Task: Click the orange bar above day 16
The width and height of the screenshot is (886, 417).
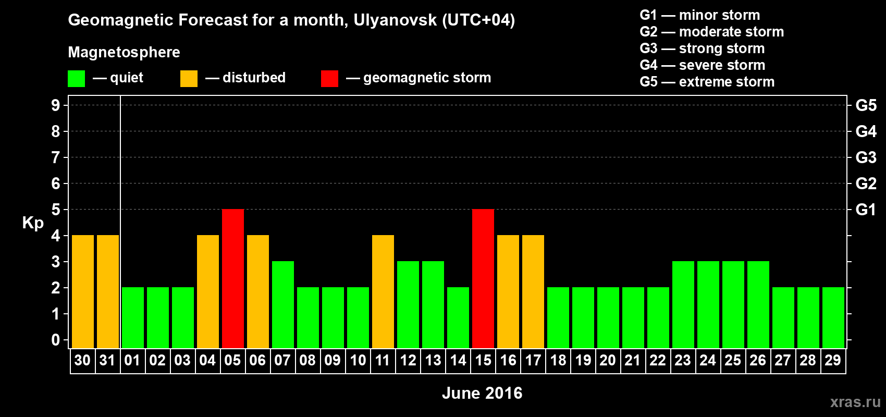Action: pyautogui.click(x=508, y=292)
